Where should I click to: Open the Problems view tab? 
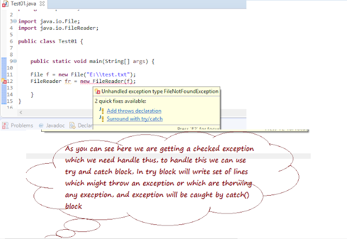coord(17,126)
